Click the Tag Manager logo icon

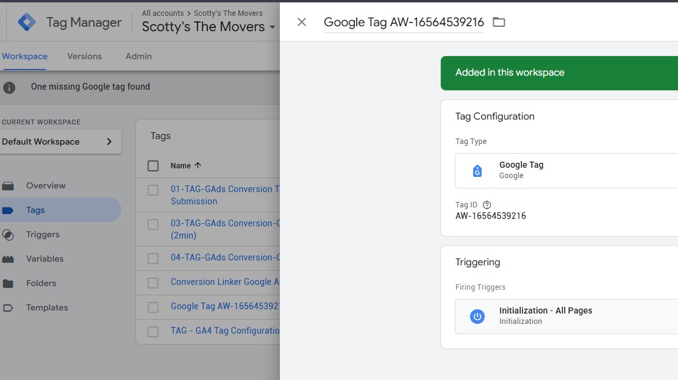[27, 22]
